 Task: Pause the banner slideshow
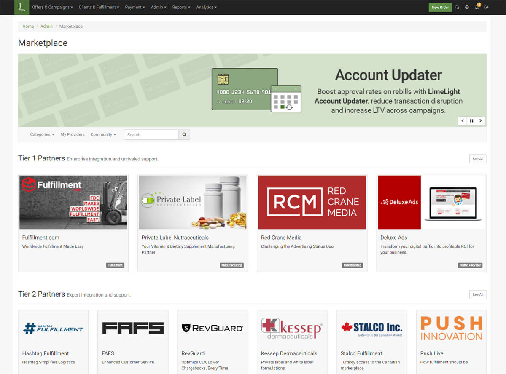471,121
